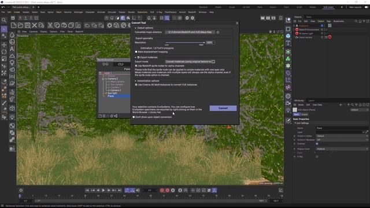Image resolution: width=370 pixels, height=208 pixels.
Task: Go to start of timeline
Action: (x=87, y=190)
